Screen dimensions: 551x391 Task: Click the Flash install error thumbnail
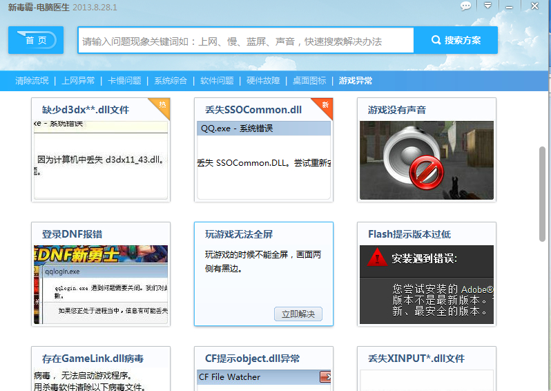pos(427,285)
